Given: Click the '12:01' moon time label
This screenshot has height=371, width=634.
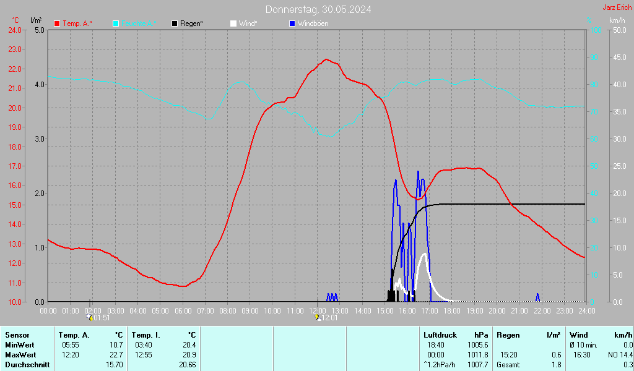Looking at the screenshot, I should pos(330,318).
